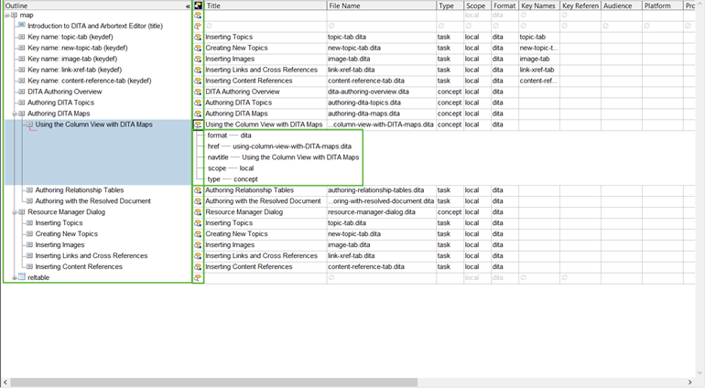Expand the reltable node

tap(15, 278)
